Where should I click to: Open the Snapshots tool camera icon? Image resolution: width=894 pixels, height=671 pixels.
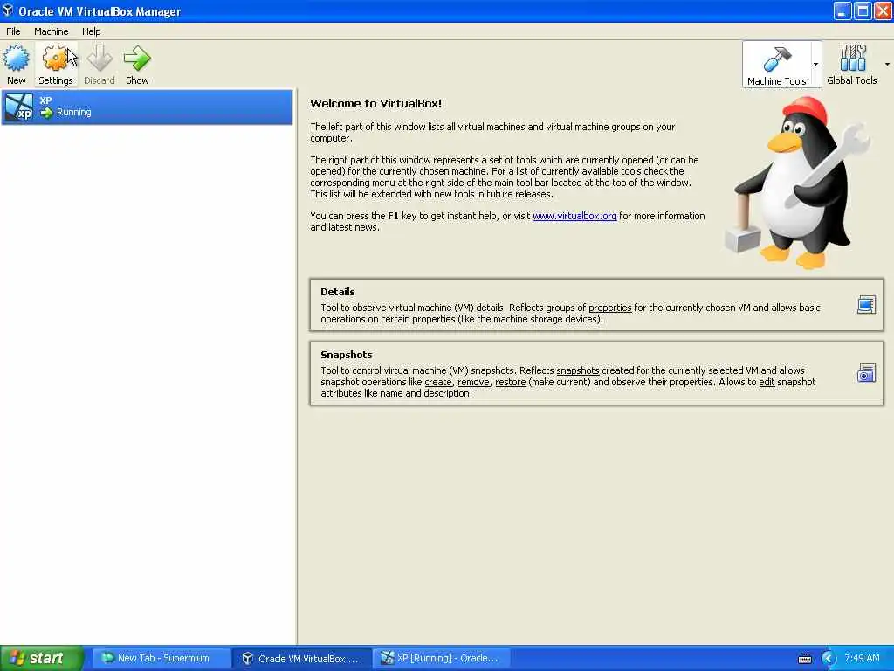866,373
